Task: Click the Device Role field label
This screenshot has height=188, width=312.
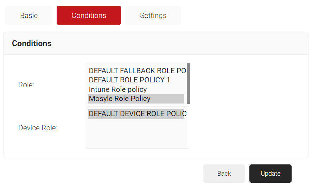Action: point(38,128)
